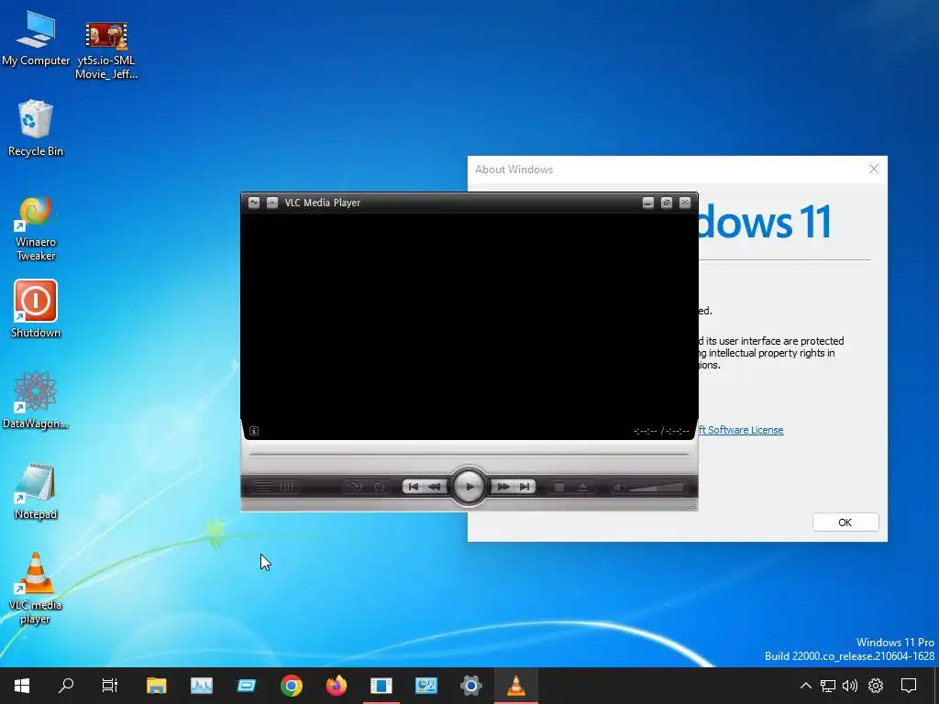Select the VLC media player desktop shortcut
Viewport: 939px width, 704px height.
point(36,588)
